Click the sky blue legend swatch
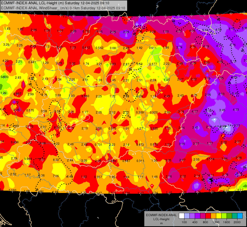 point(240,216)
